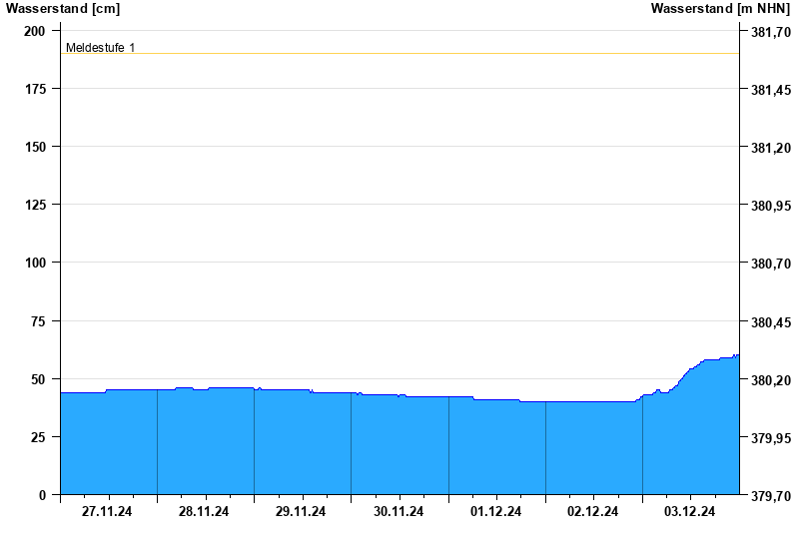Click the 200 value on the left axis
The width and height of the screenshot is (799, 549).
point(35,31)
